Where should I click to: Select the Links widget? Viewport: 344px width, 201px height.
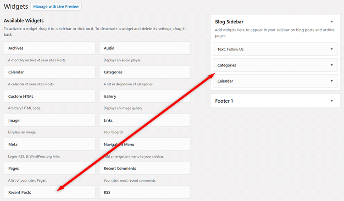145,120
